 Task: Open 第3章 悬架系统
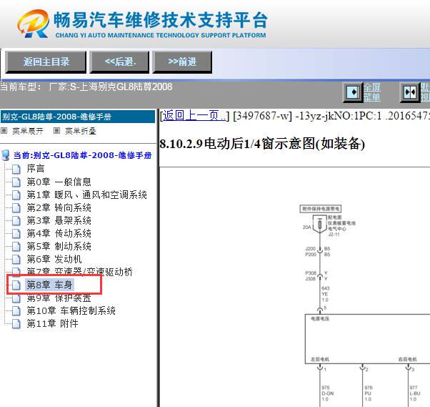click(59, 220)
